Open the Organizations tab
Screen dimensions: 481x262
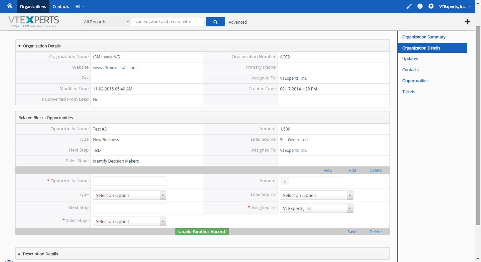click(x=33, y=7)
